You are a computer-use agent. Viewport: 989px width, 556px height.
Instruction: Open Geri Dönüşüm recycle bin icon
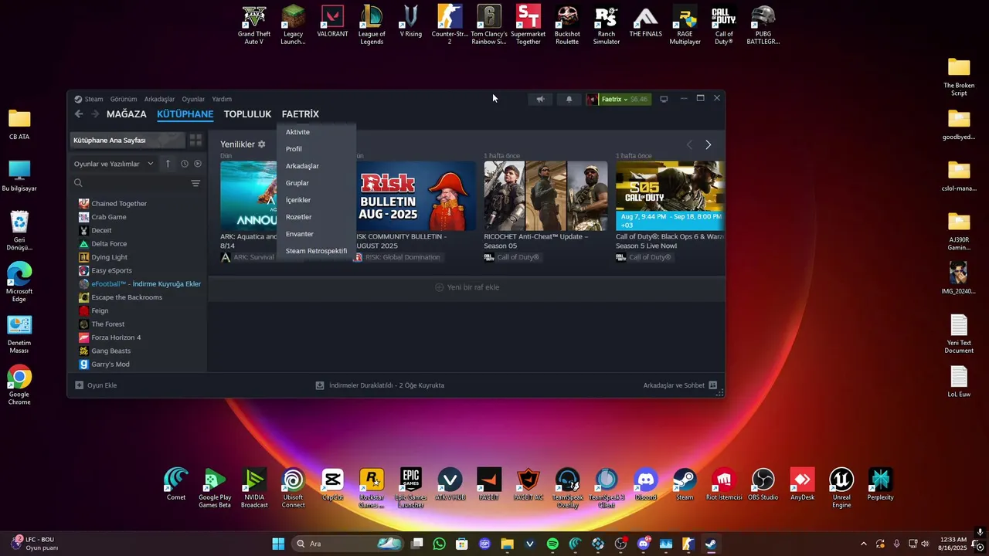click(19, 231)
